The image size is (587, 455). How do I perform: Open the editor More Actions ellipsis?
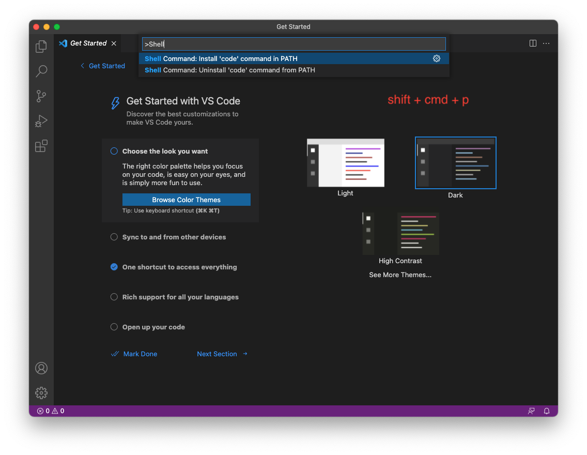(546, 43)
